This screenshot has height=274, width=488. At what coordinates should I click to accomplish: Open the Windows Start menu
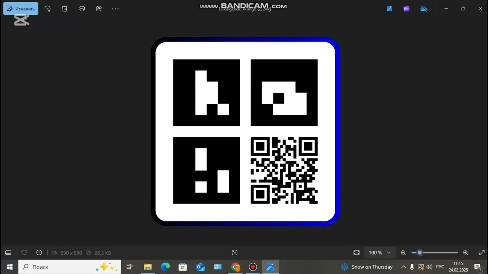(x=10, y=267)
